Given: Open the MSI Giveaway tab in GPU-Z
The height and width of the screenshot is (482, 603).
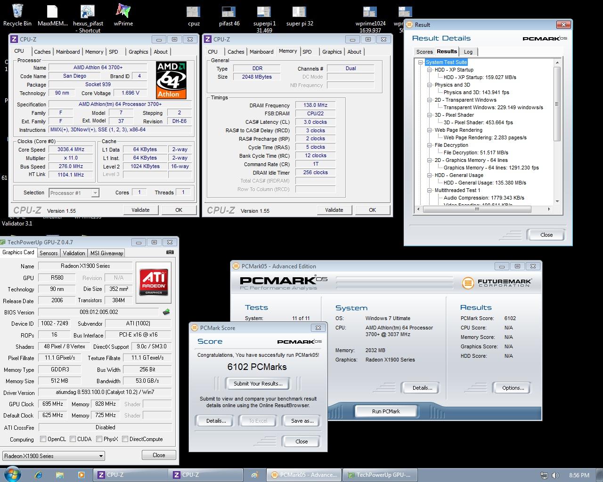Looking at the screenshot, I should (x=106, y=253).
